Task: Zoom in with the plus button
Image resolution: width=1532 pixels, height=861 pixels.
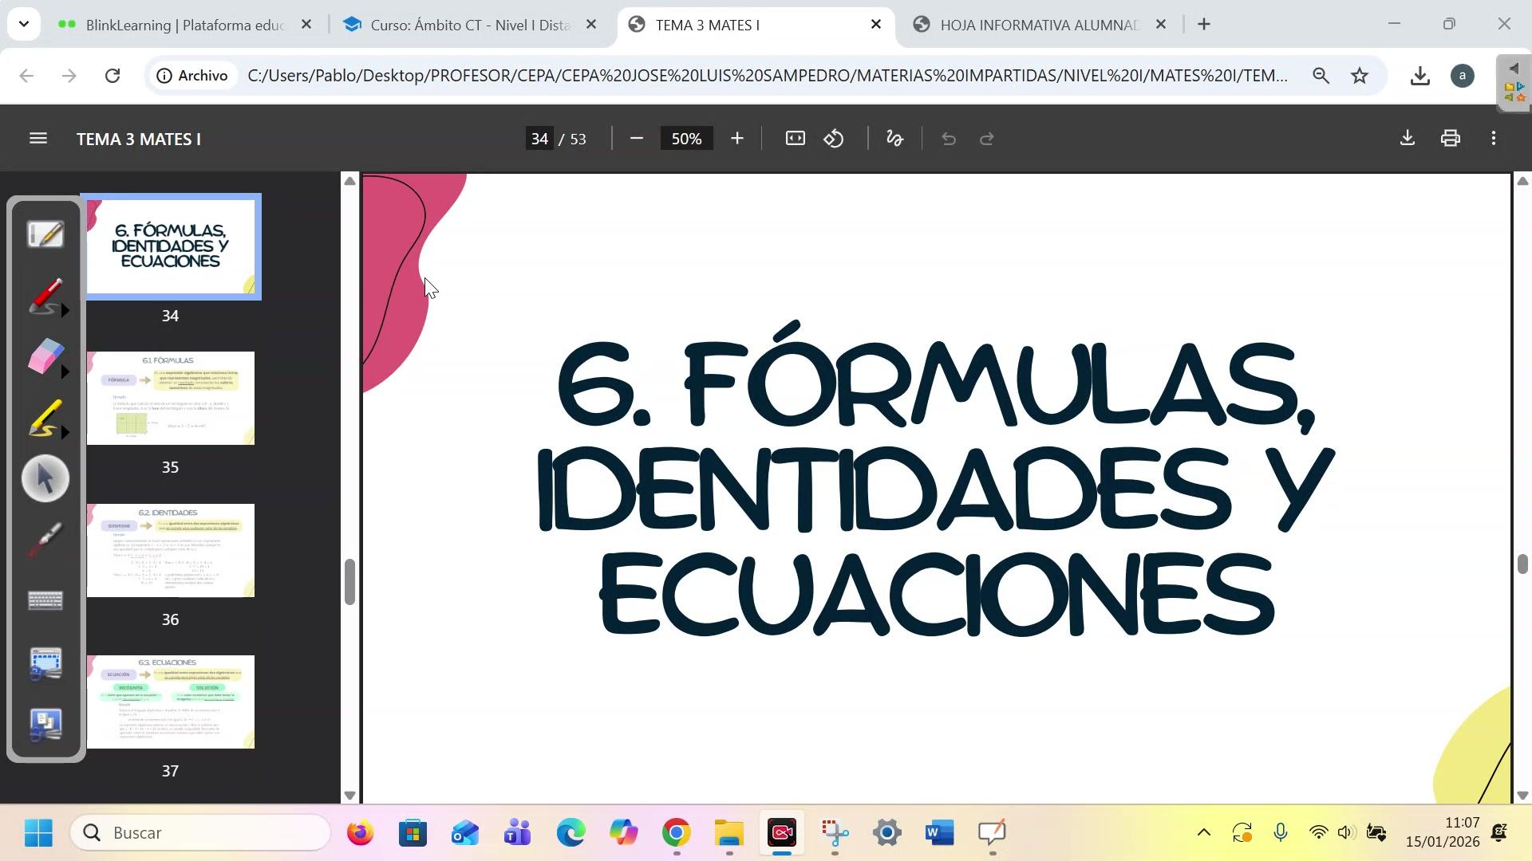Action: 736,139
